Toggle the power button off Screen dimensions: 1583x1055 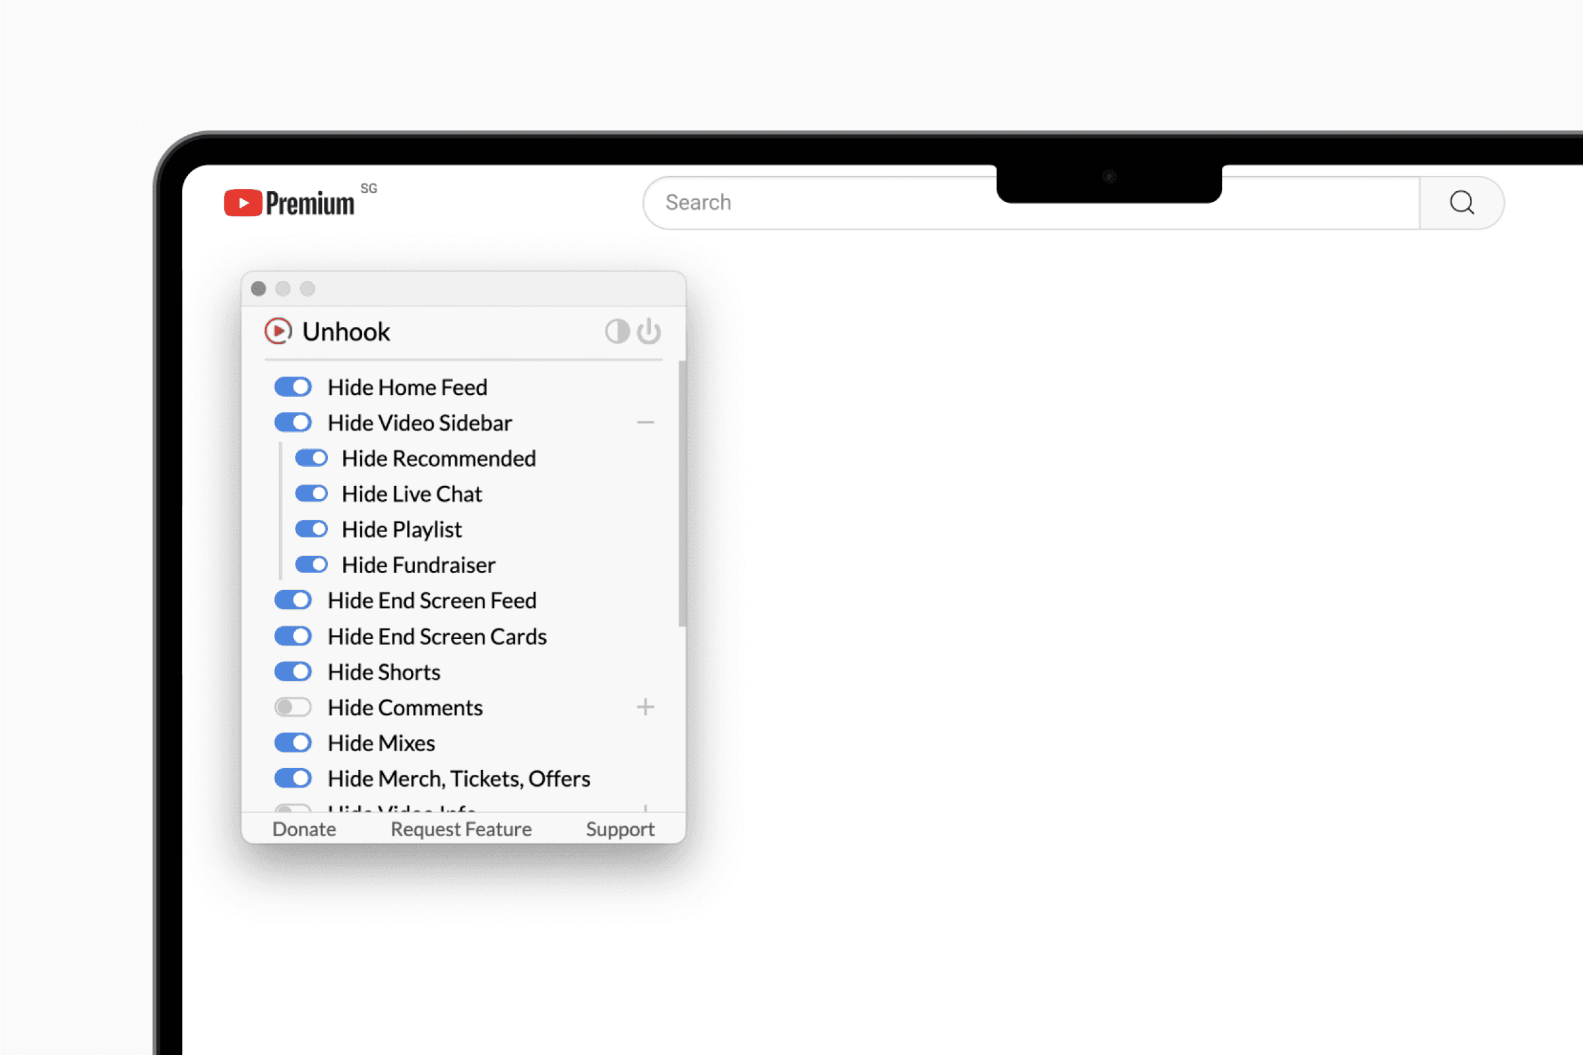click(x=650, y=331)
